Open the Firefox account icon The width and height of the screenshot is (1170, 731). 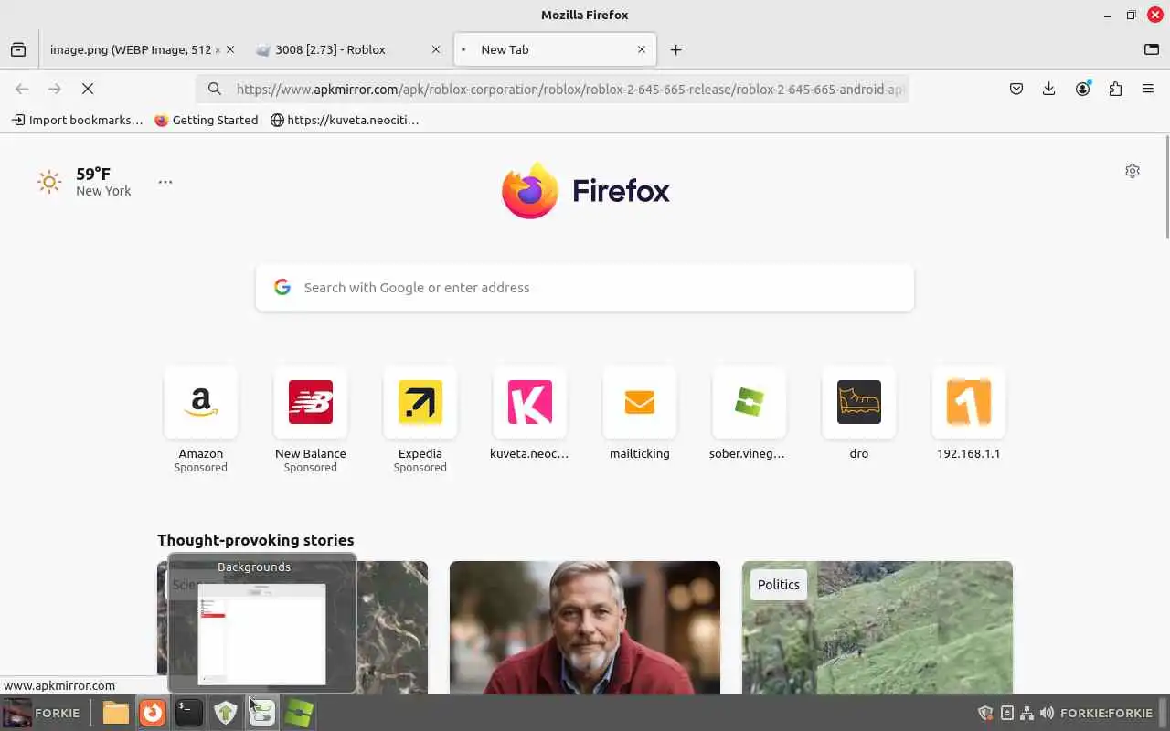point(1083,89)
